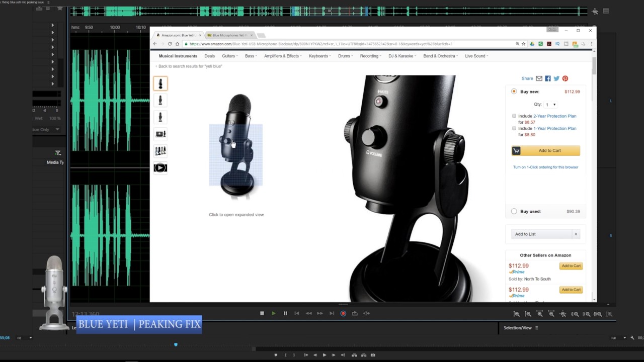The image size is (644, 362).
Task: Open Google Drive extension icon
Action: [532, 44]
